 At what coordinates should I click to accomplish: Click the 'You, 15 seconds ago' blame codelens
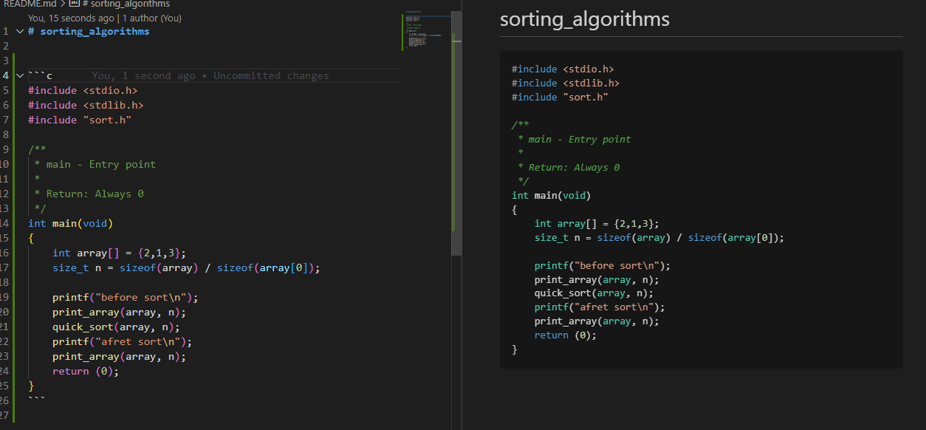pyautogui.click(x=71, y=18)
